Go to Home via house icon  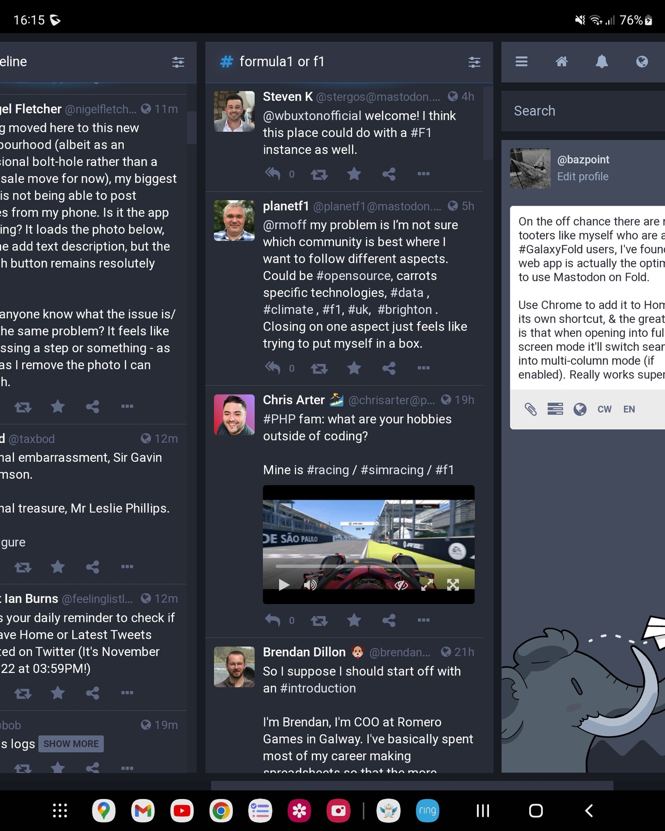tap(562, 61)
